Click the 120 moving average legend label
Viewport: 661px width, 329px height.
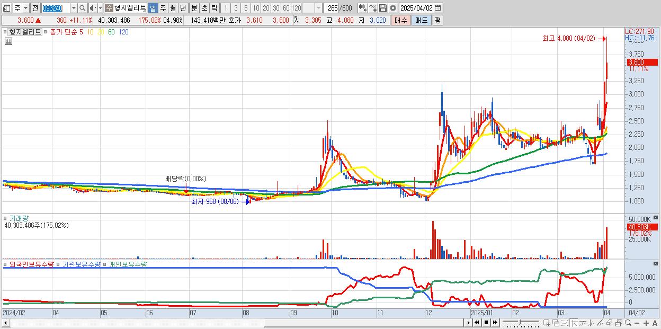tap(123, 32)
